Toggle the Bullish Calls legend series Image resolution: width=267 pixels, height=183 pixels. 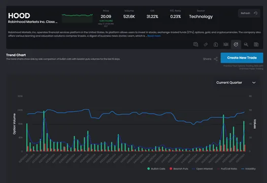point(156,169)
